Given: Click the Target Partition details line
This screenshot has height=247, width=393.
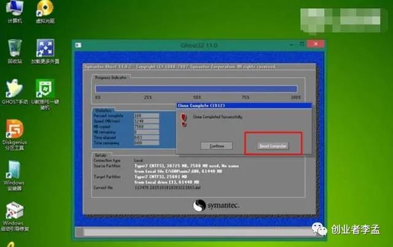Looking at the screenshot, I should click(161, 177).
